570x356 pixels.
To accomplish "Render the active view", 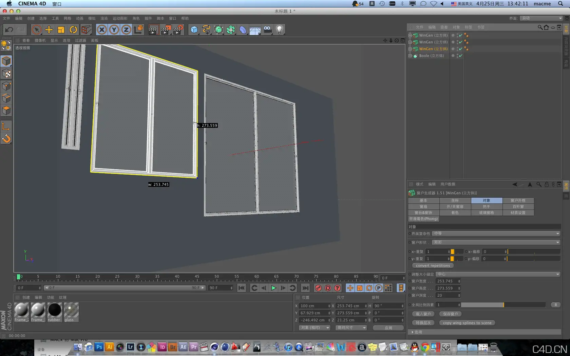I will click(153, 30).
